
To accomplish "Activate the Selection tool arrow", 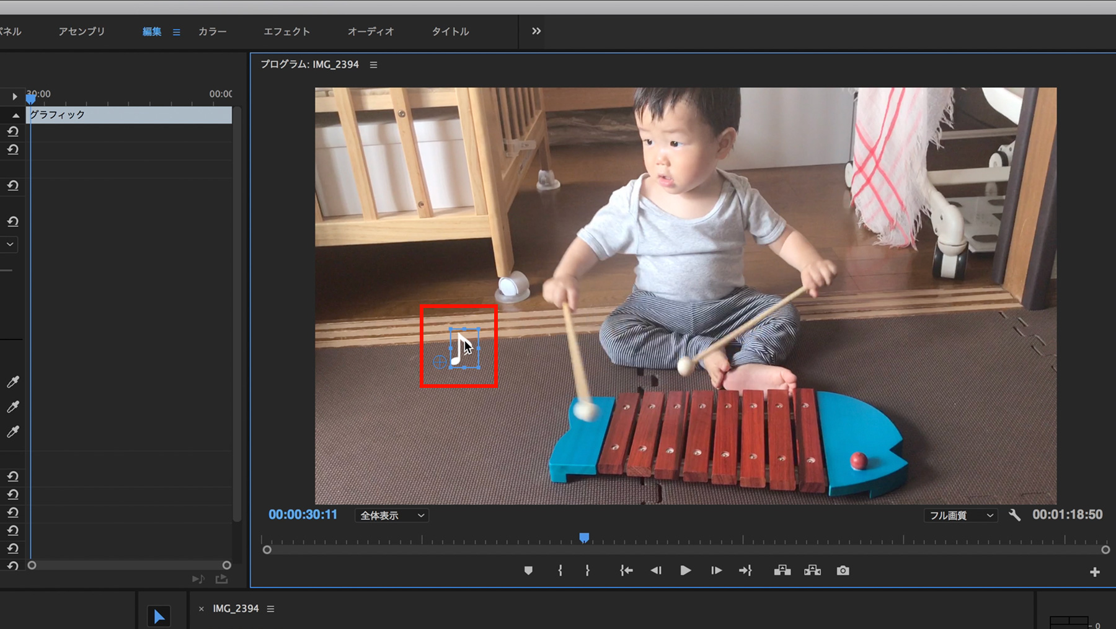I will (x=159, y=616).
